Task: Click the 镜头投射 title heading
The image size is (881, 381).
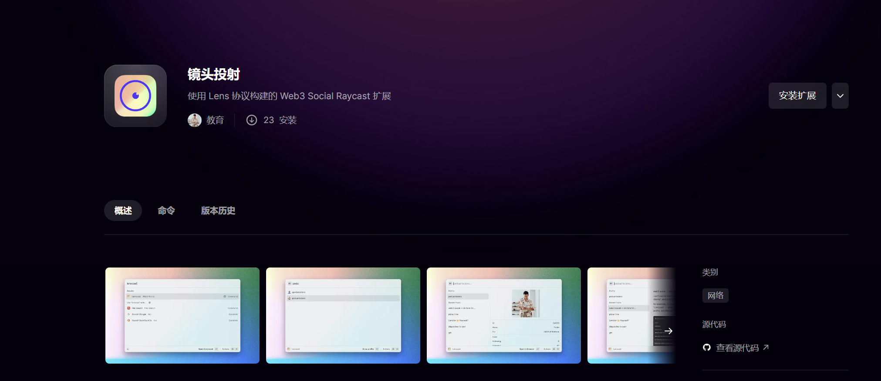Action: click(x=214, y=74)
